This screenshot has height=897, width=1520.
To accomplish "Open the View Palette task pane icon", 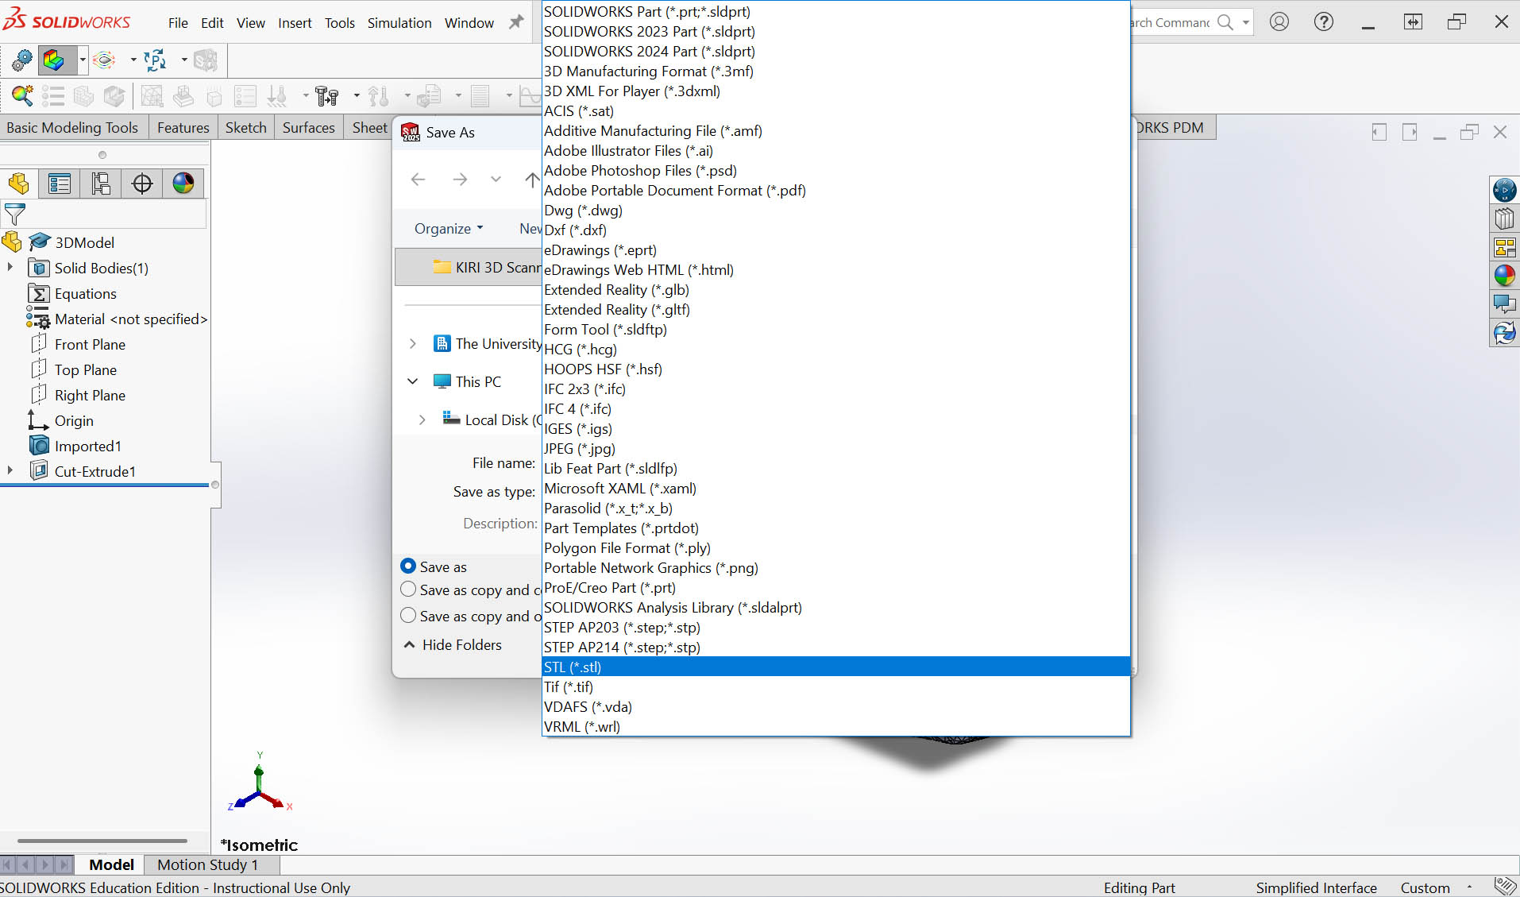I will click(1505, 247).
